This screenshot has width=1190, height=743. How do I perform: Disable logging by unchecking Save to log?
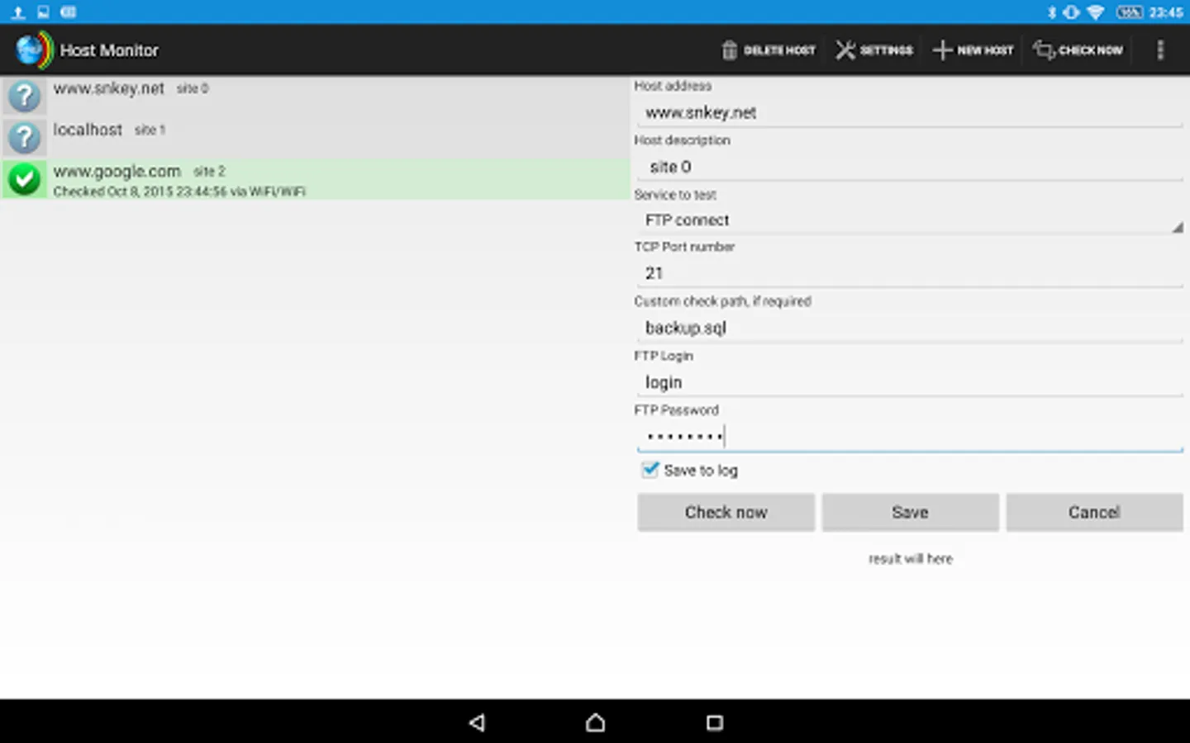coord(650,469)
